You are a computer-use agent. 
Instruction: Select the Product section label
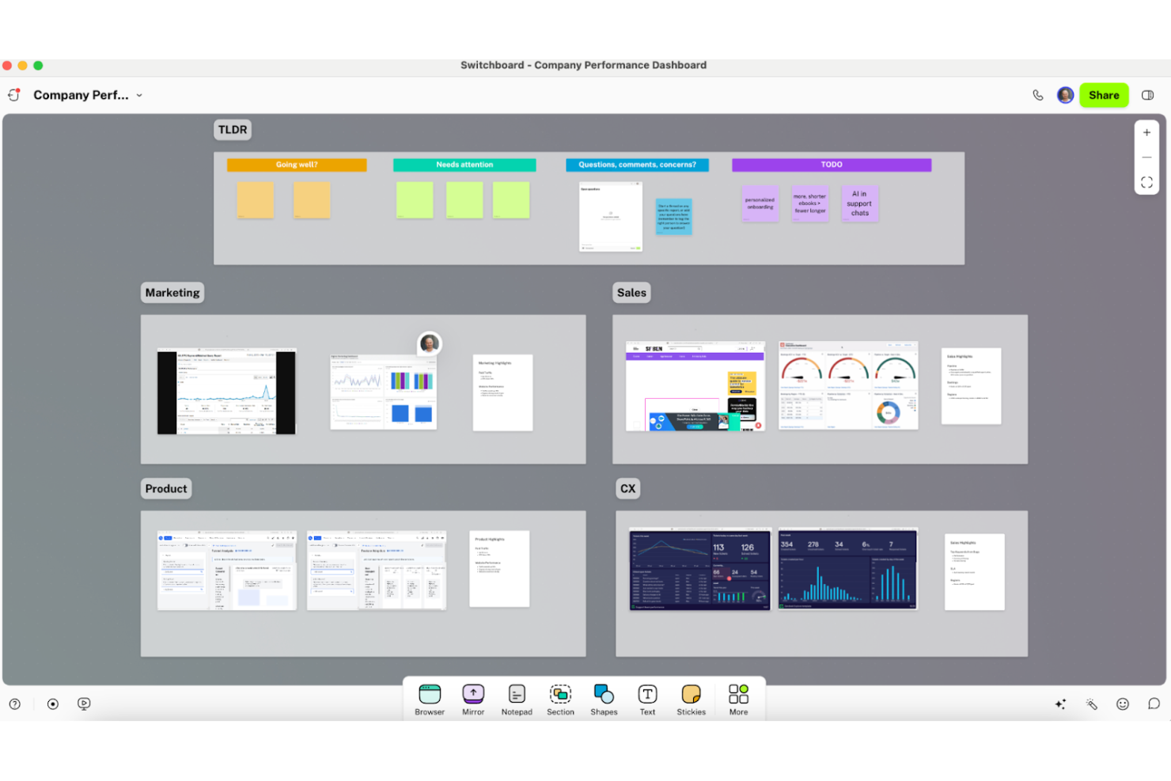pos(166,489)
